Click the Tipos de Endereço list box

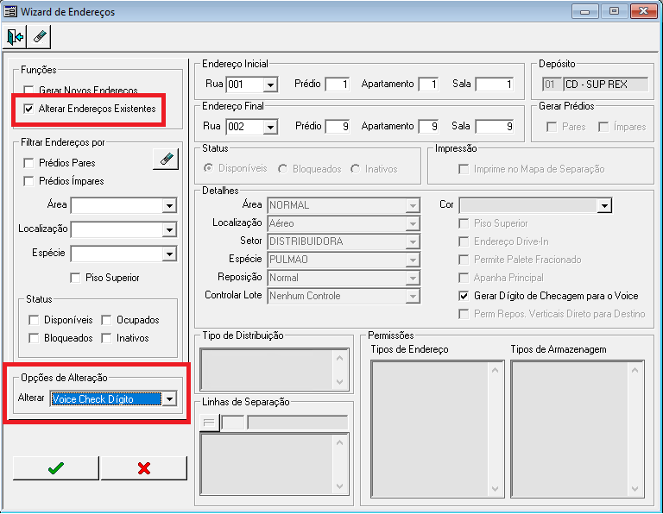point(438,429)
